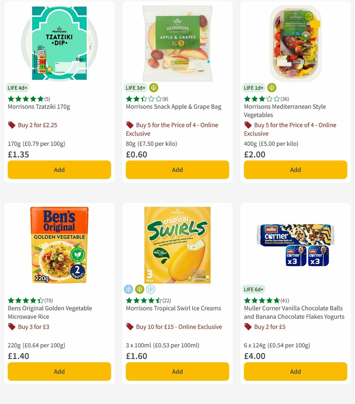Screen dimensions: 355x404
Task: View the 70 reviews for Bens rice
Action: (49, 300)
